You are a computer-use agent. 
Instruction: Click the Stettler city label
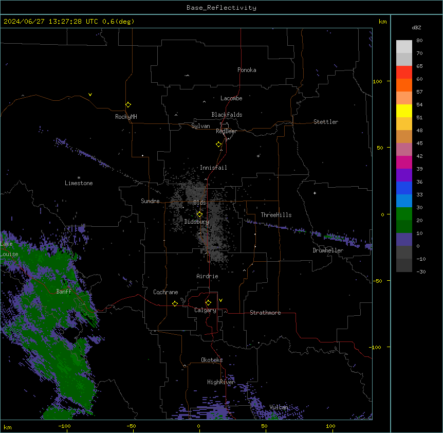(326, 122)
